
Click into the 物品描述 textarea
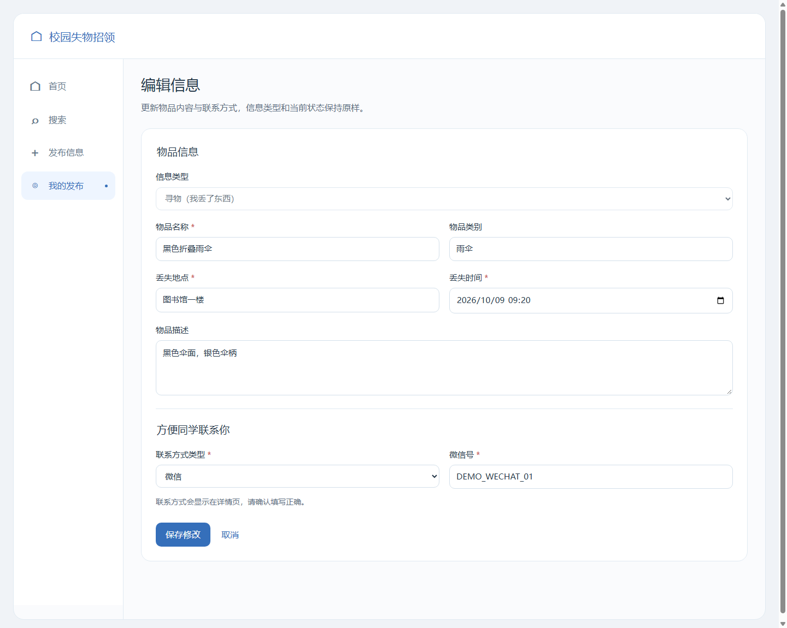click(x=444, y=368)
